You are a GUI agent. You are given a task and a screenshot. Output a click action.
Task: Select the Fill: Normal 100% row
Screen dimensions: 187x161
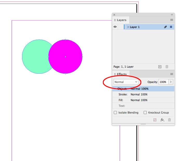pos(143,100)
